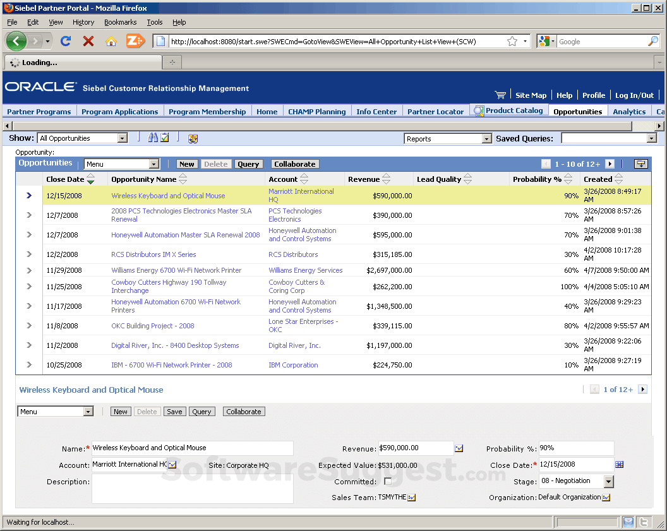This screenshot has height=531, width=667.
Task: Open the Bookmarks menu
Action: click(x=121, y=22)
